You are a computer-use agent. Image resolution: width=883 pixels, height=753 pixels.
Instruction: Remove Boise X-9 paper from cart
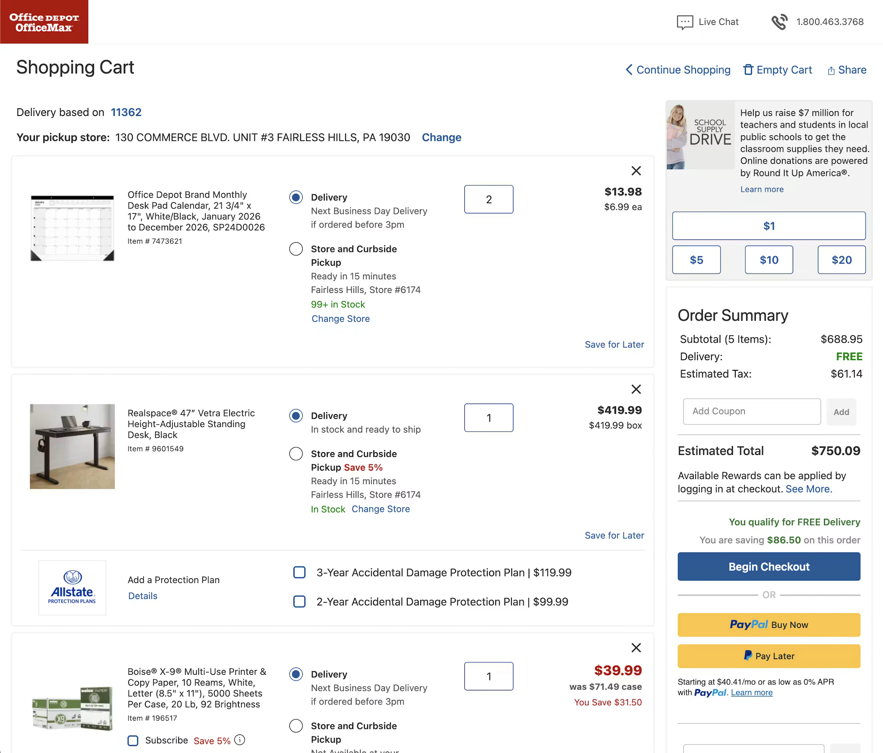pyautogui.click(x=636, y=647)
